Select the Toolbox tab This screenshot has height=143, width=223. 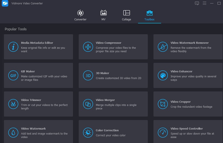(x=149, y=15)
